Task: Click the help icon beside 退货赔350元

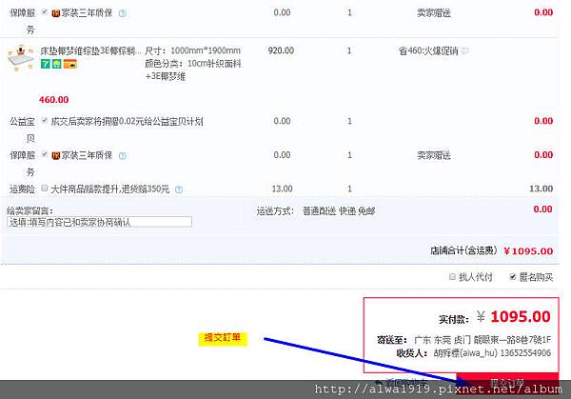Action: coord(179,190)
